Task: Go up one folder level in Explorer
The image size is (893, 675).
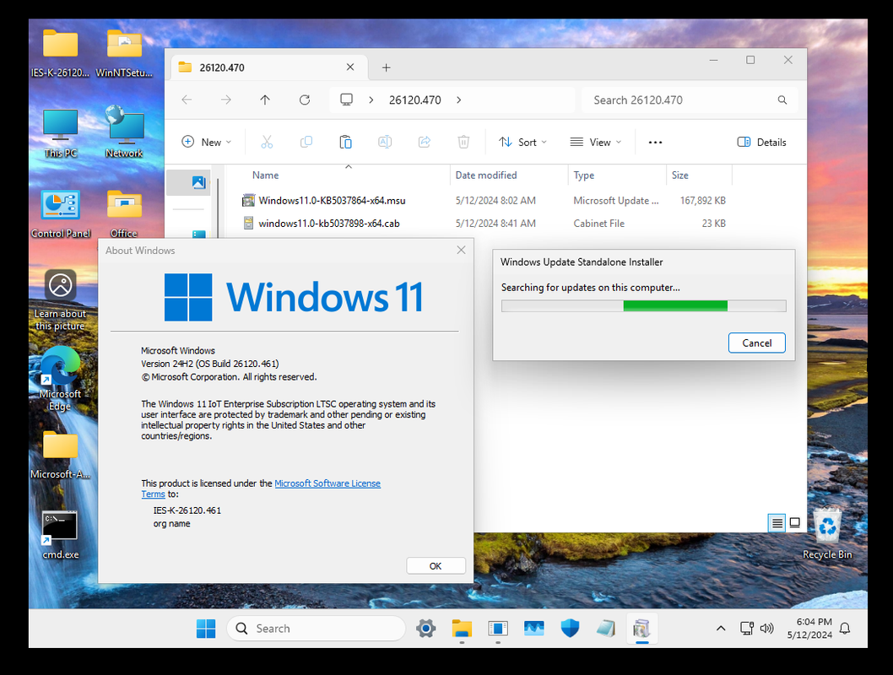Action: tap(265, 100)
